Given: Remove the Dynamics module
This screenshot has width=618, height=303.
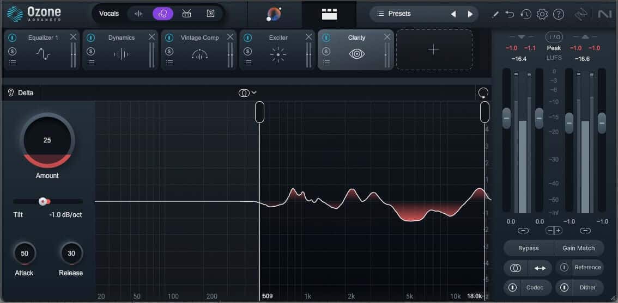Looking at the screenshot, I should (x=152, y=36).
